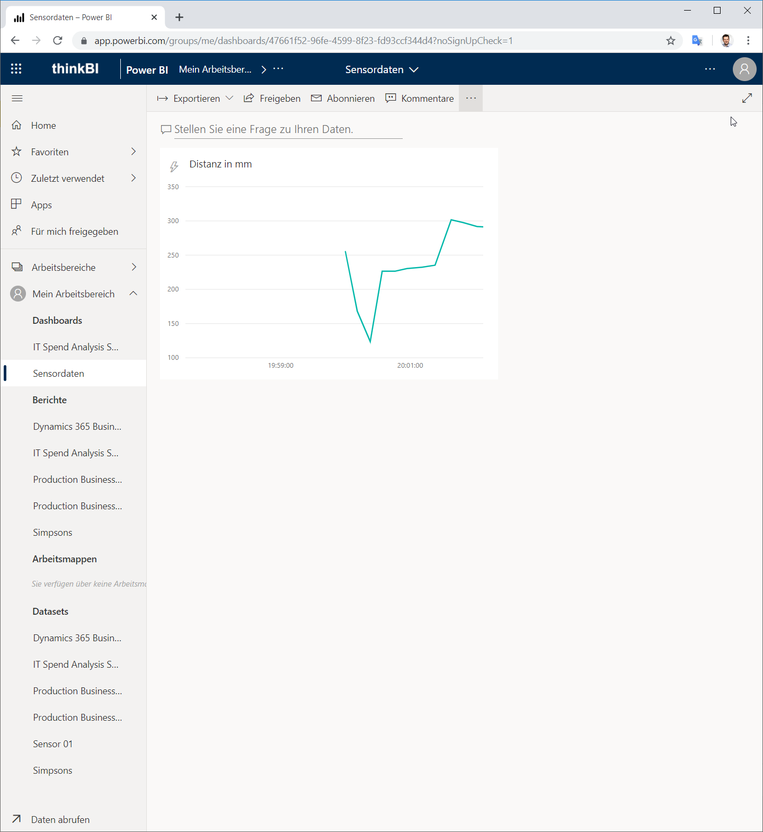
Task: Expand the Arbeitsbereiche flyout
Action: point(134,267)
